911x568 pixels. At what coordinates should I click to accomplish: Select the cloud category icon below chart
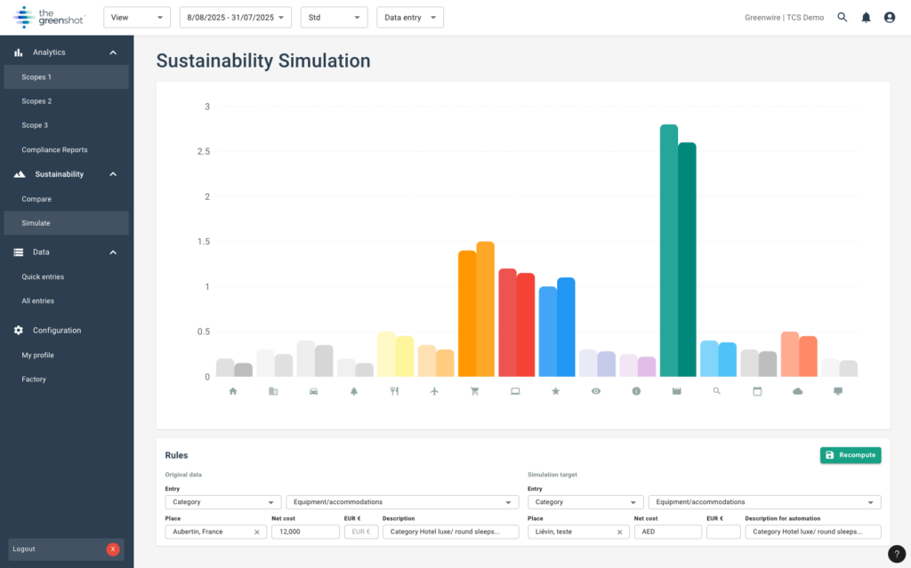(797, 391)
